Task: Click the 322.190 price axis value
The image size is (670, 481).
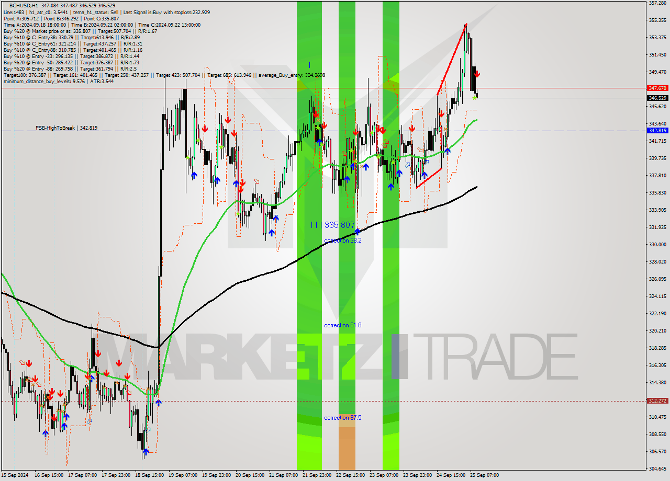Action: (657, 313)
